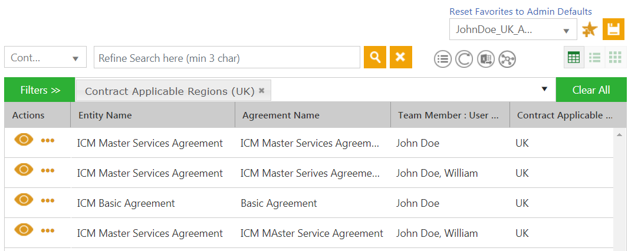628x251 pixels.
Task: Click the export to Excel icon
Action: click(485, 58)
